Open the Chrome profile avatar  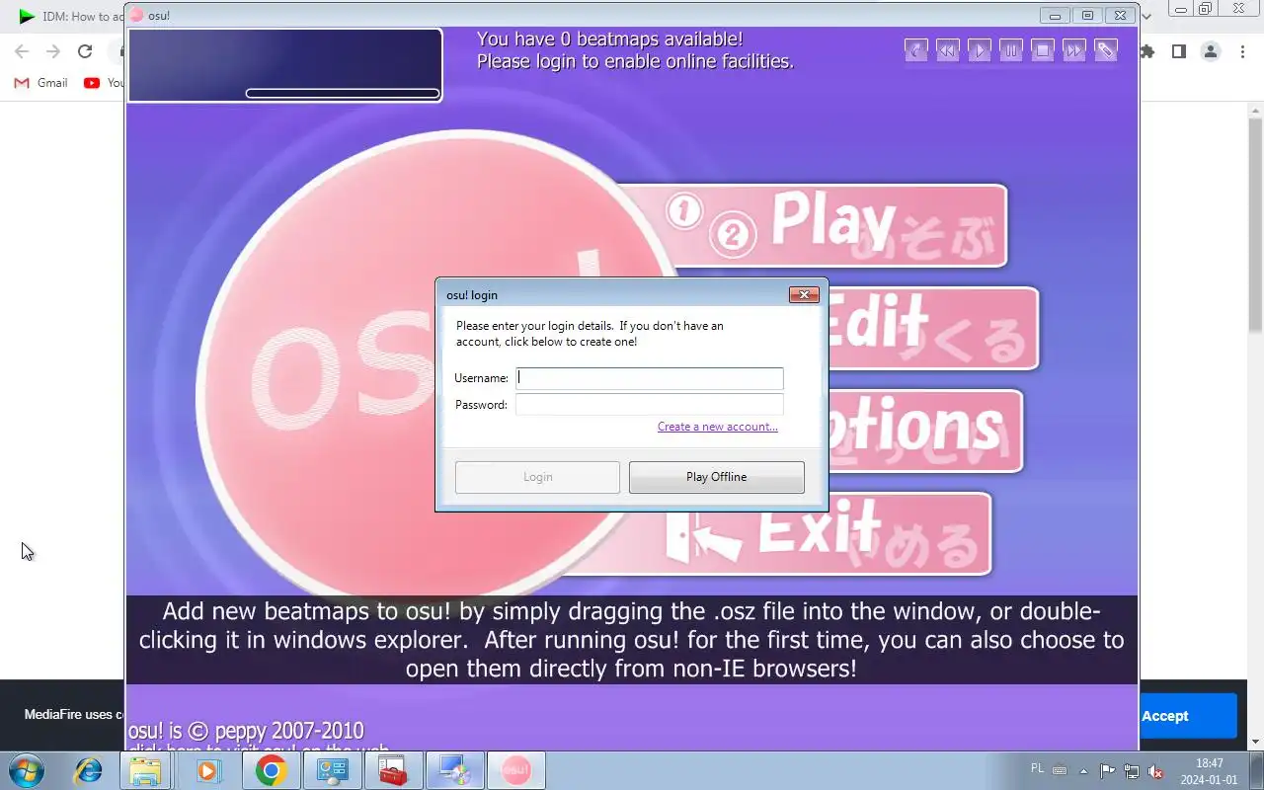tap(1211, 51)
